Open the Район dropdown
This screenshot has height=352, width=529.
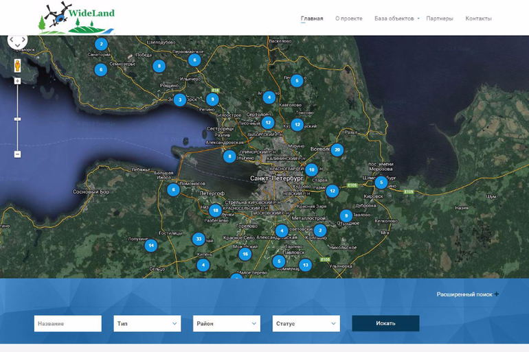227,323
